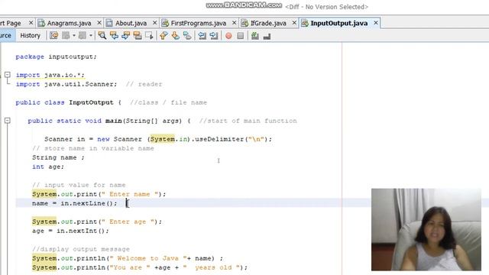
Task: Click the '// store name in variable name' comment
Action: click(93, 148)
